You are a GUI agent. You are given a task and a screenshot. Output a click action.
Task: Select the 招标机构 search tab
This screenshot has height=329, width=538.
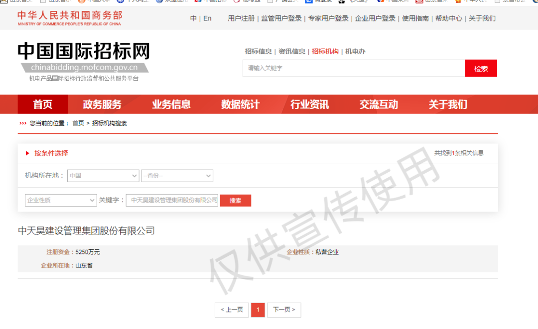(x=325, y=51)
